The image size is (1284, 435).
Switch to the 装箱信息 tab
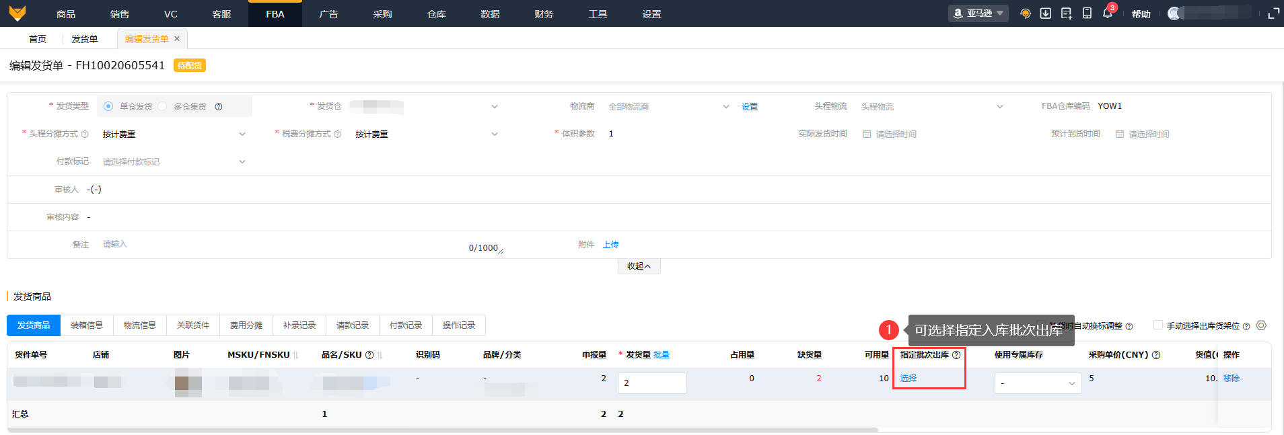(87, 325)
